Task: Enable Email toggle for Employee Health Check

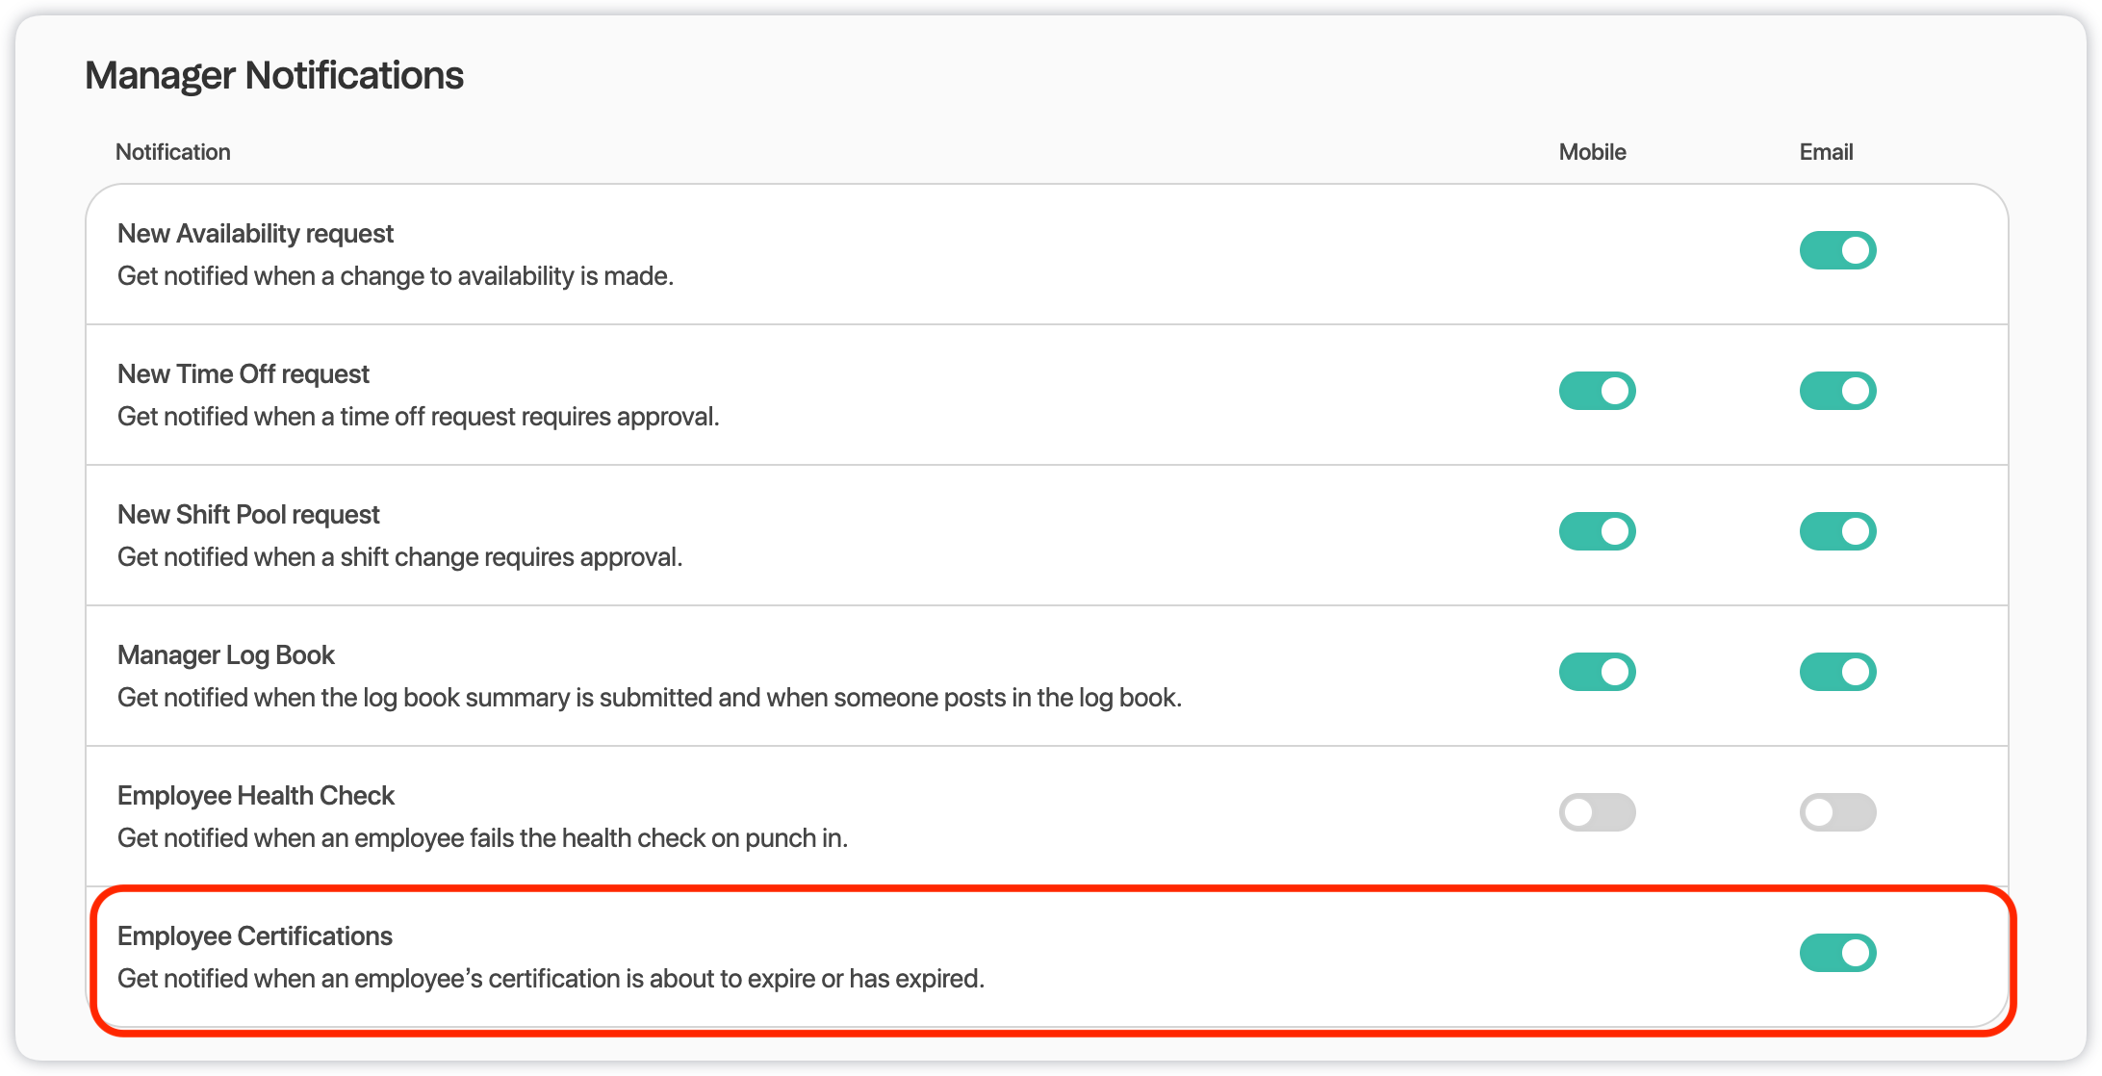Action: pyautogui.click(x=1837, y=812)
